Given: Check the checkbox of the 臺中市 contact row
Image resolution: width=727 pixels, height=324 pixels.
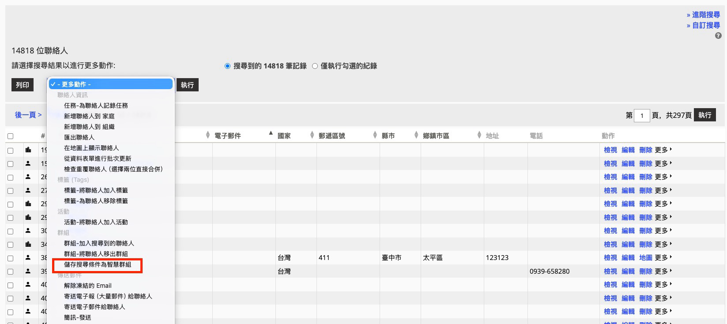Looking at the screenshot, I should [x=11, y=258].
